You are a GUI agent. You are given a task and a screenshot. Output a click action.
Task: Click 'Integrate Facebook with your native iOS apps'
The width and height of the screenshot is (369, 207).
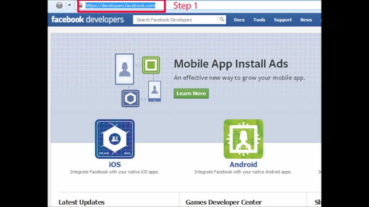coord(114,172)
